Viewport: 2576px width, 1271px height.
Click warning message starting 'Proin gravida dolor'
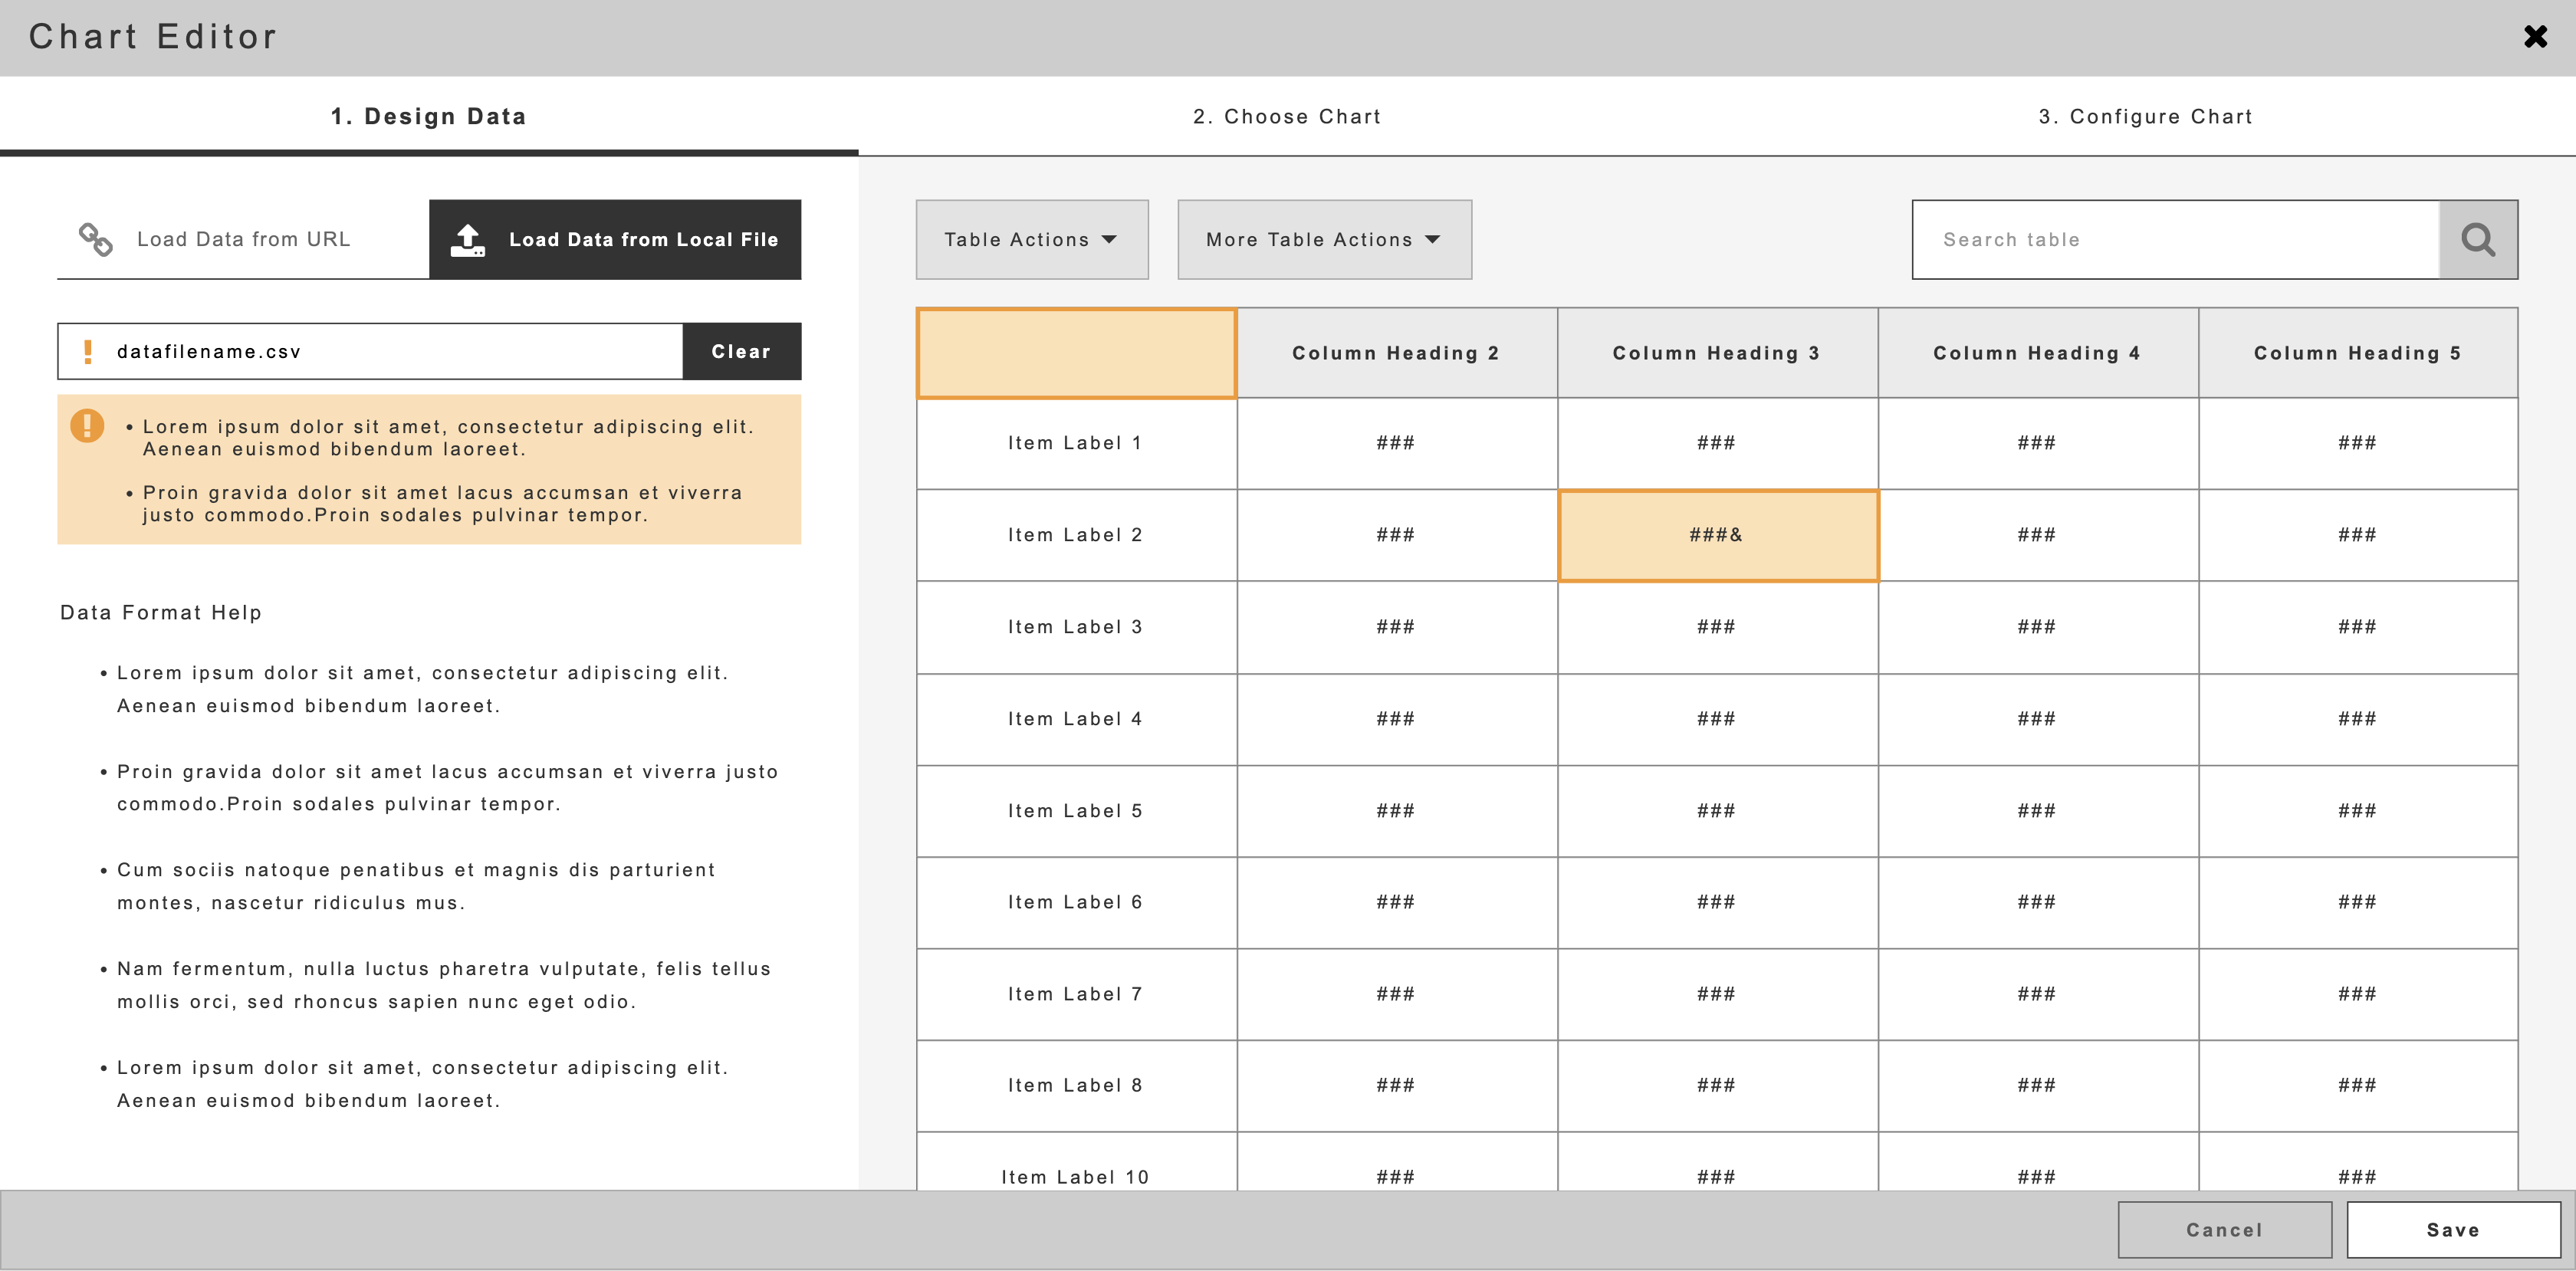tap(434, 504)
